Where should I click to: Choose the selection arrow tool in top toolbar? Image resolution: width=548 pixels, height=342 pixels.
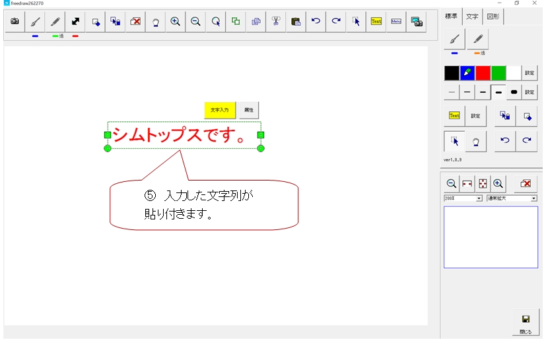[x=356, y=22]
